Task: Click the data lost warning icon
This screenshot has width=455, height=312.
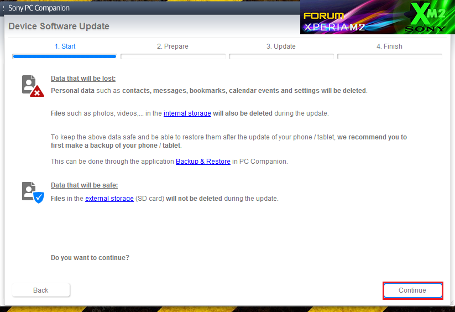Action: (33, 86)
